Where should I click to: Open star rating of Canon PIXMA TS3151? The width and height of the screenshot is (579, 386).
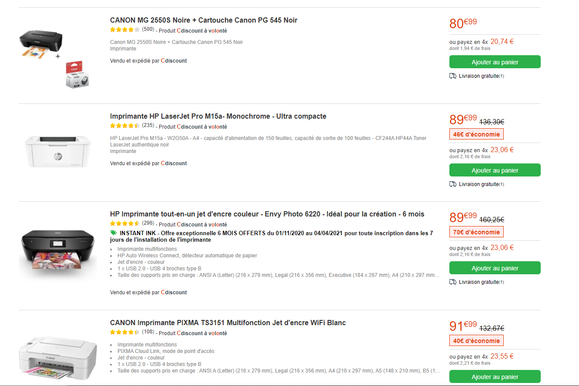coord(125,332)
